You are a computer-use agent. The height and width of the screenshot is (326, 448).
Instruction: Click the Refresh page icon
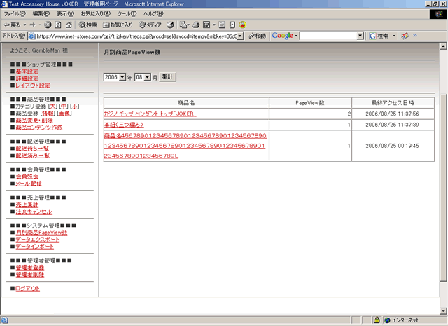point(58,25)
